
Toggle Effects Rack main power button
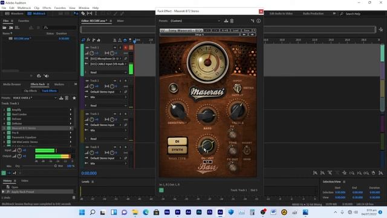pyautogui.click(x=4, y=173)
